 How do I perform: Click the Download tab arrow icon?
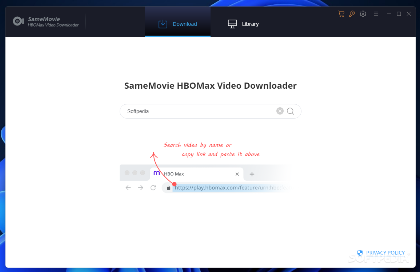coord(163,24)
